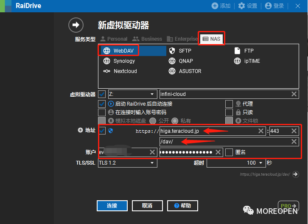The image size is (308, 224).
Task: Open the TLS 1.2 version dropdown
Action: 128,163
